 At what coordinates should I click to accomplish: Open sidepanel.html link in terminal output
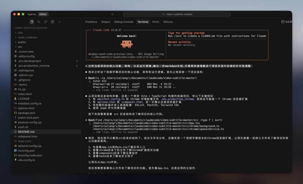(132, 102)
